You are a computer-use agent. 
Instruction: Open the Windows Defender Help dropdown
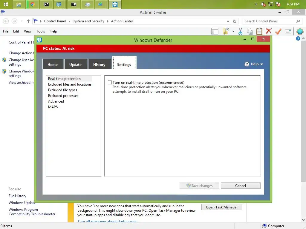click(x=254, y=64)
